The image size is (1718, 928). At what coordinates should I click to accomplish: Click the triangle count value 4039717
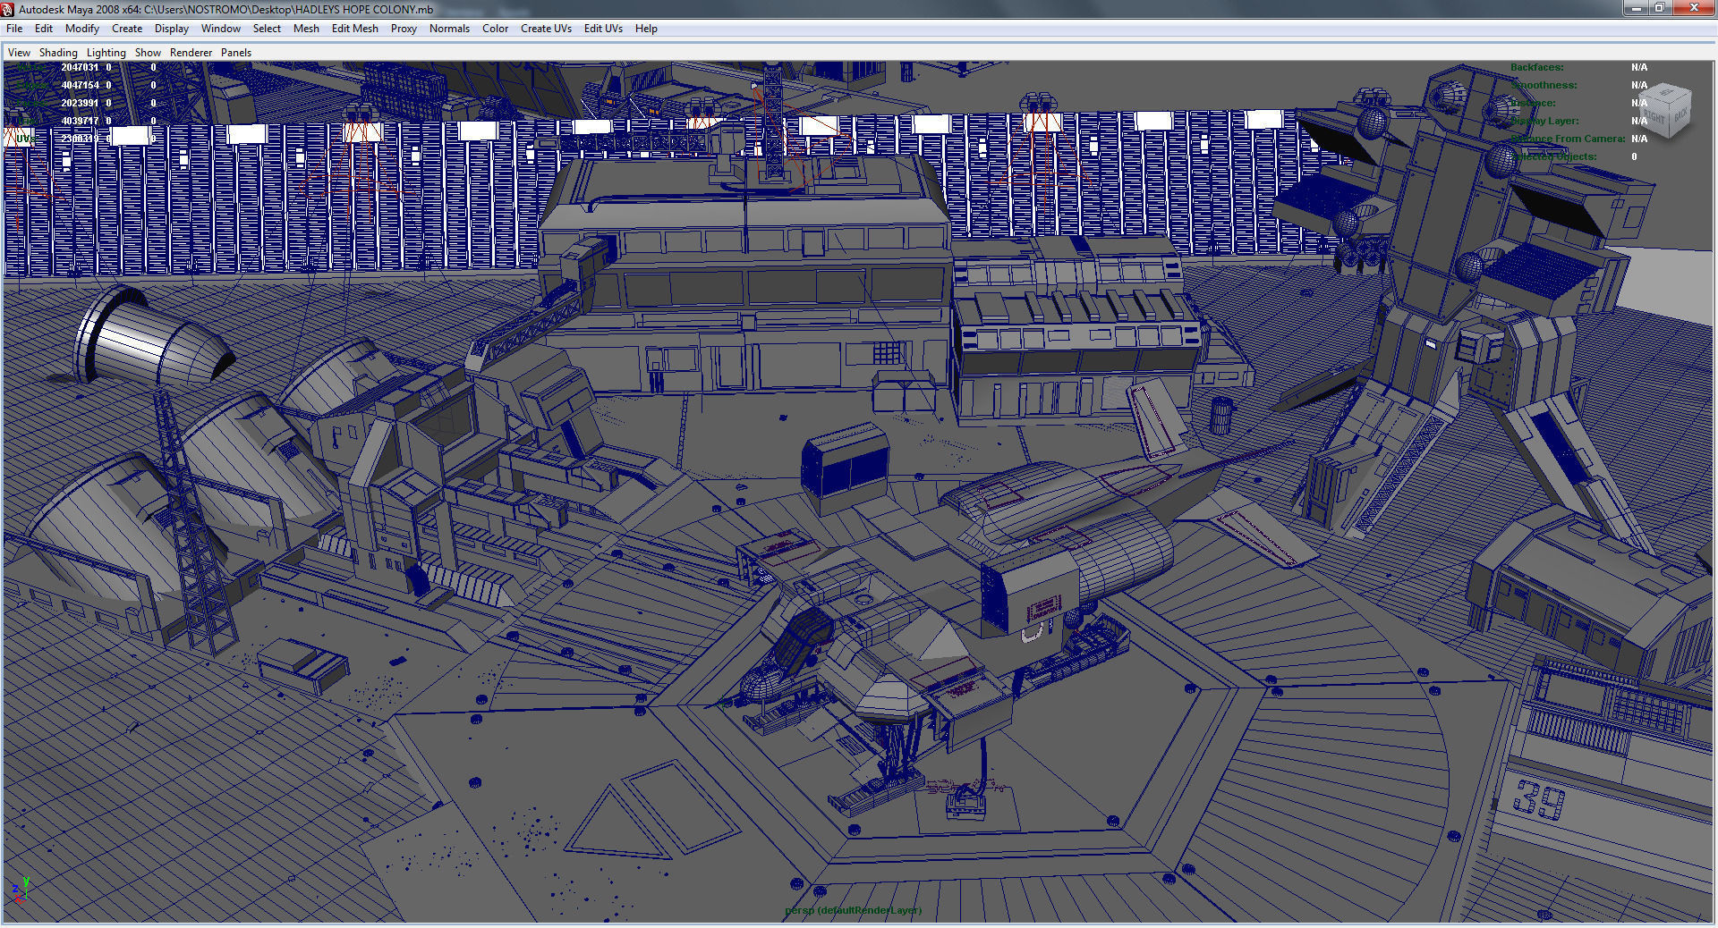80,121
